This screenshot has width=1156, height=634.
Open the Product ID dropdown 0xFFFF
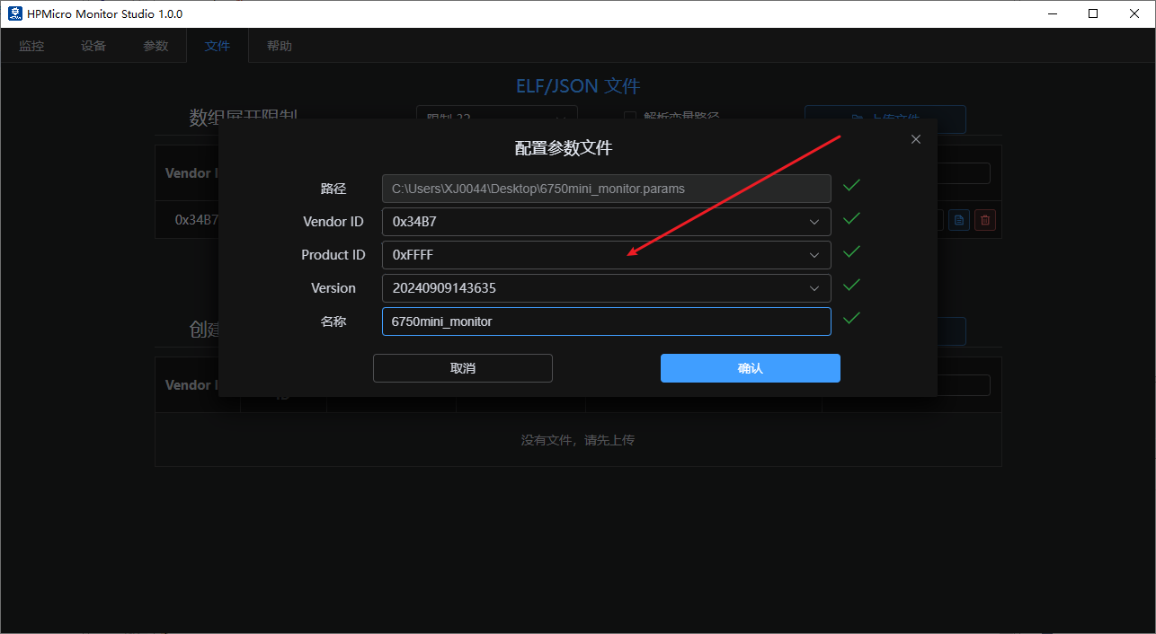[606, 255]
